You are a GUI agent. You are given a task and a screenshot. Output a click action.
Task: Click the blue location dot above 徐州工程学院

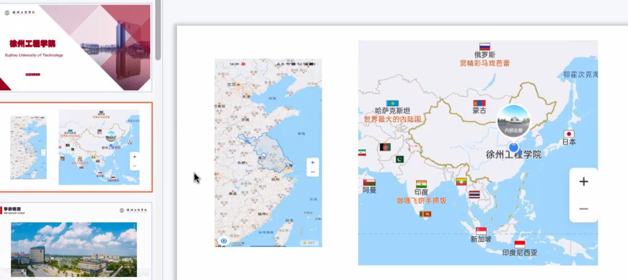[514, 147]
